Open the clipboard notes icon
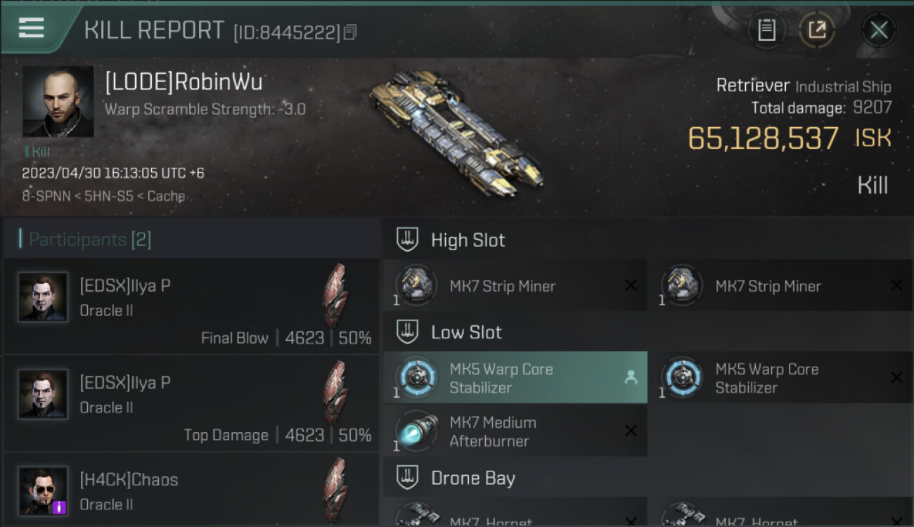The height and width of the screenshot is (527, 914). [766, 30]
